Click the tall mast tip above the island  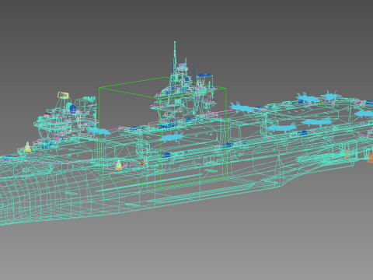point(175,43)
